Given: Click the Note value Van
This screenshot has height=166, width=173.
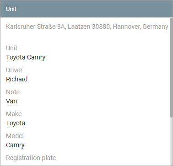Looking at the screenshot, I should pyautogui.click(x=11, y=101).
